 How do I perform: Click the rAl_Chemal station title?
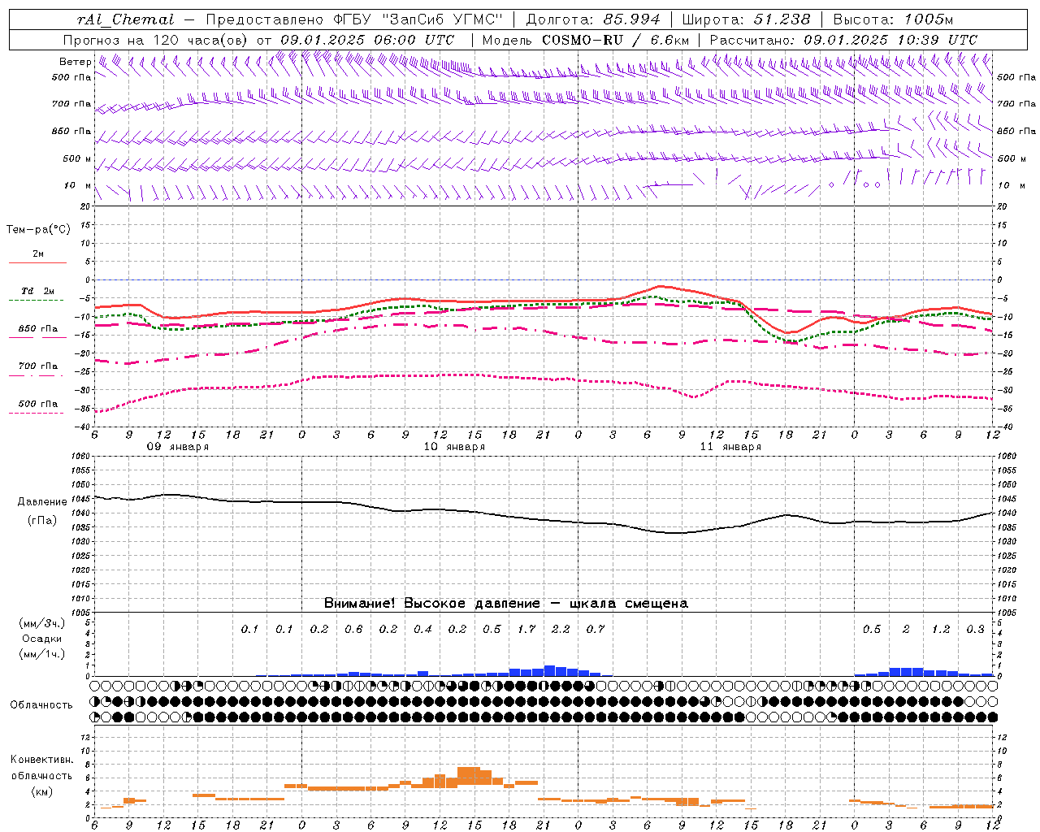pos(125,19)
